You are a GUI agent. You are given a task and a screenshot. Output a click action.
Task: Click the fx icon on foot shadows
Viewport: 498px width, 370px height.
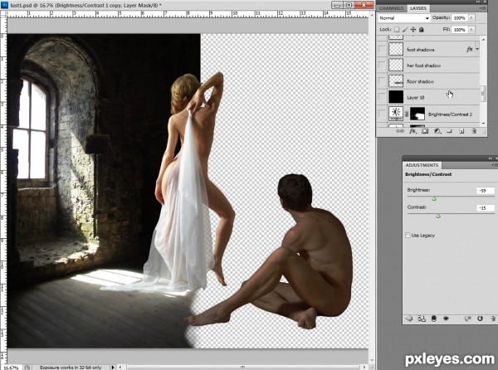pos(470,49)
